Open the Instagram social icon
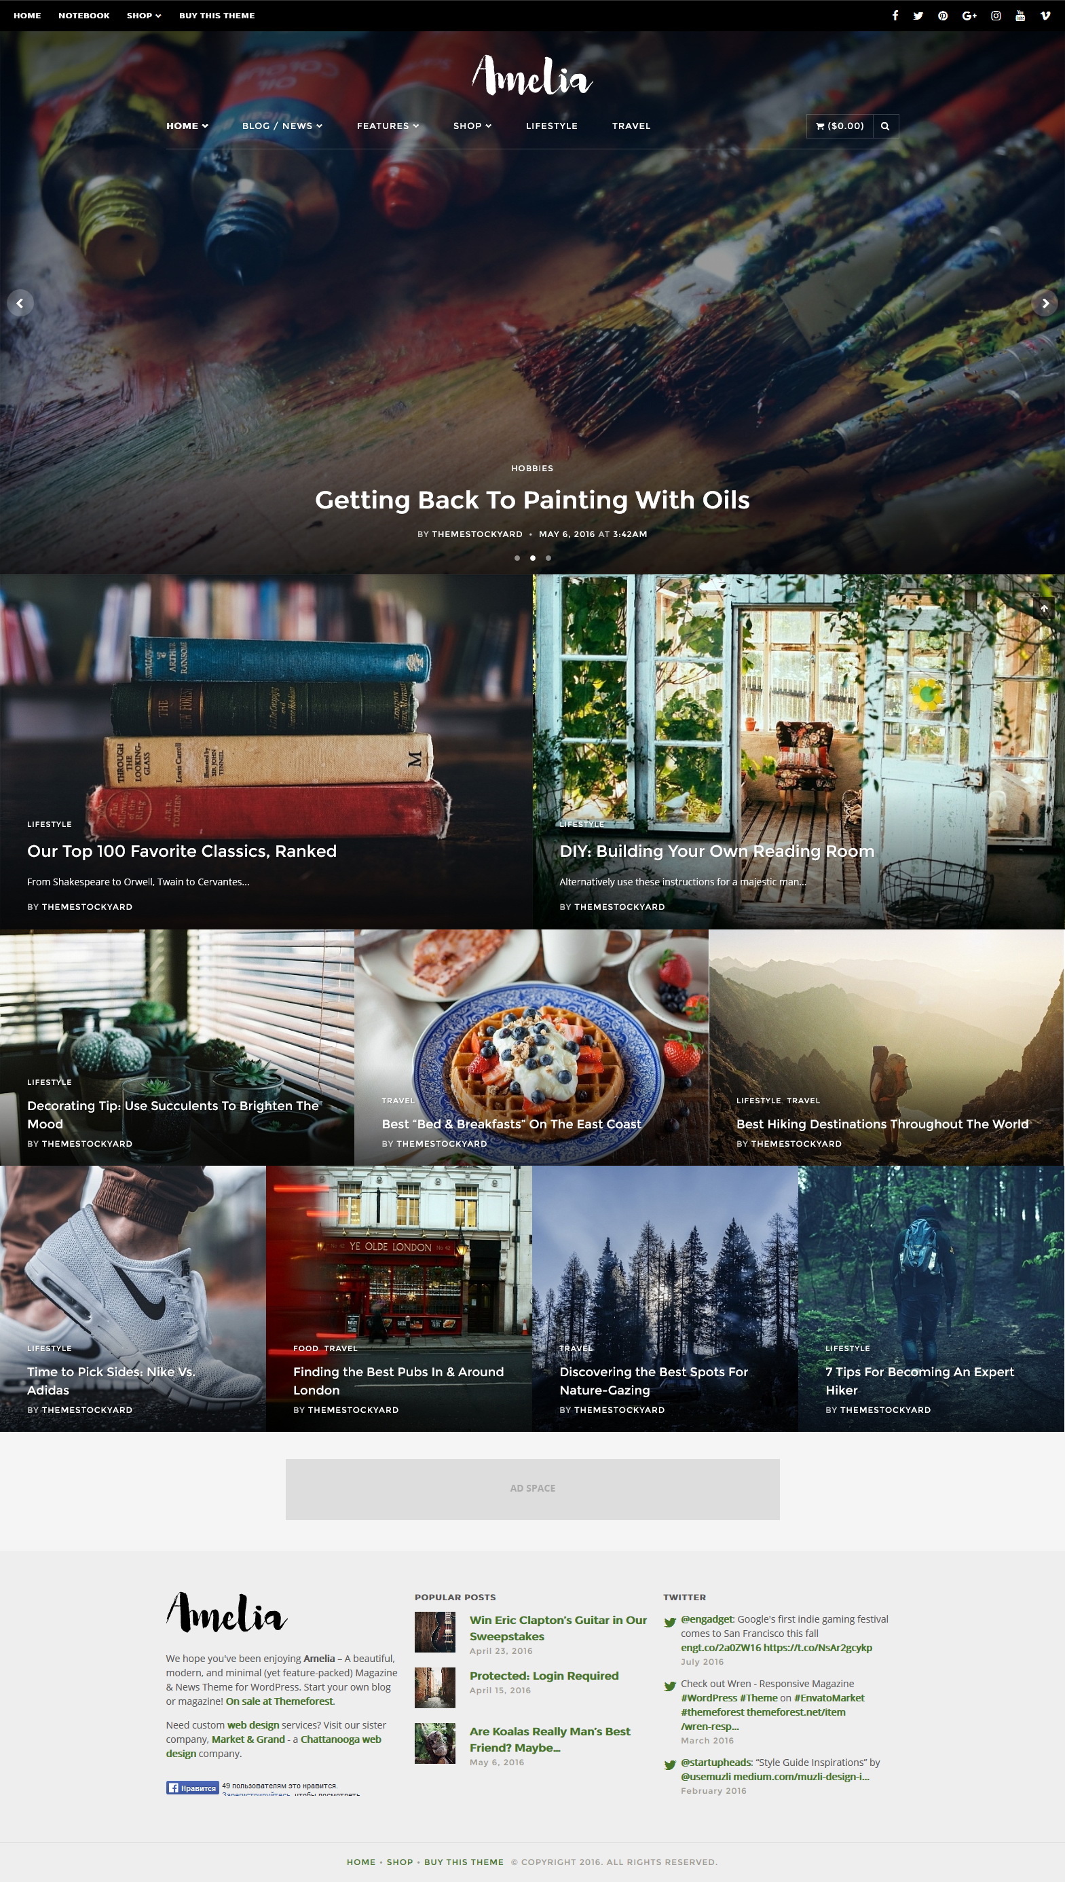The image size is (1065, 1882). [x=996, y=16]
